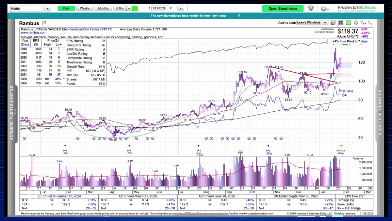Click the ticker symbol input field
The height and width of the screenshot is (221, 392).
[26, 9]
